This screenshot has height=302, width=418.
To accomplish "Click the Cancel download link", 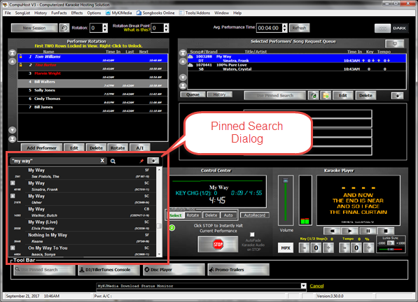I will coord(316,286).
